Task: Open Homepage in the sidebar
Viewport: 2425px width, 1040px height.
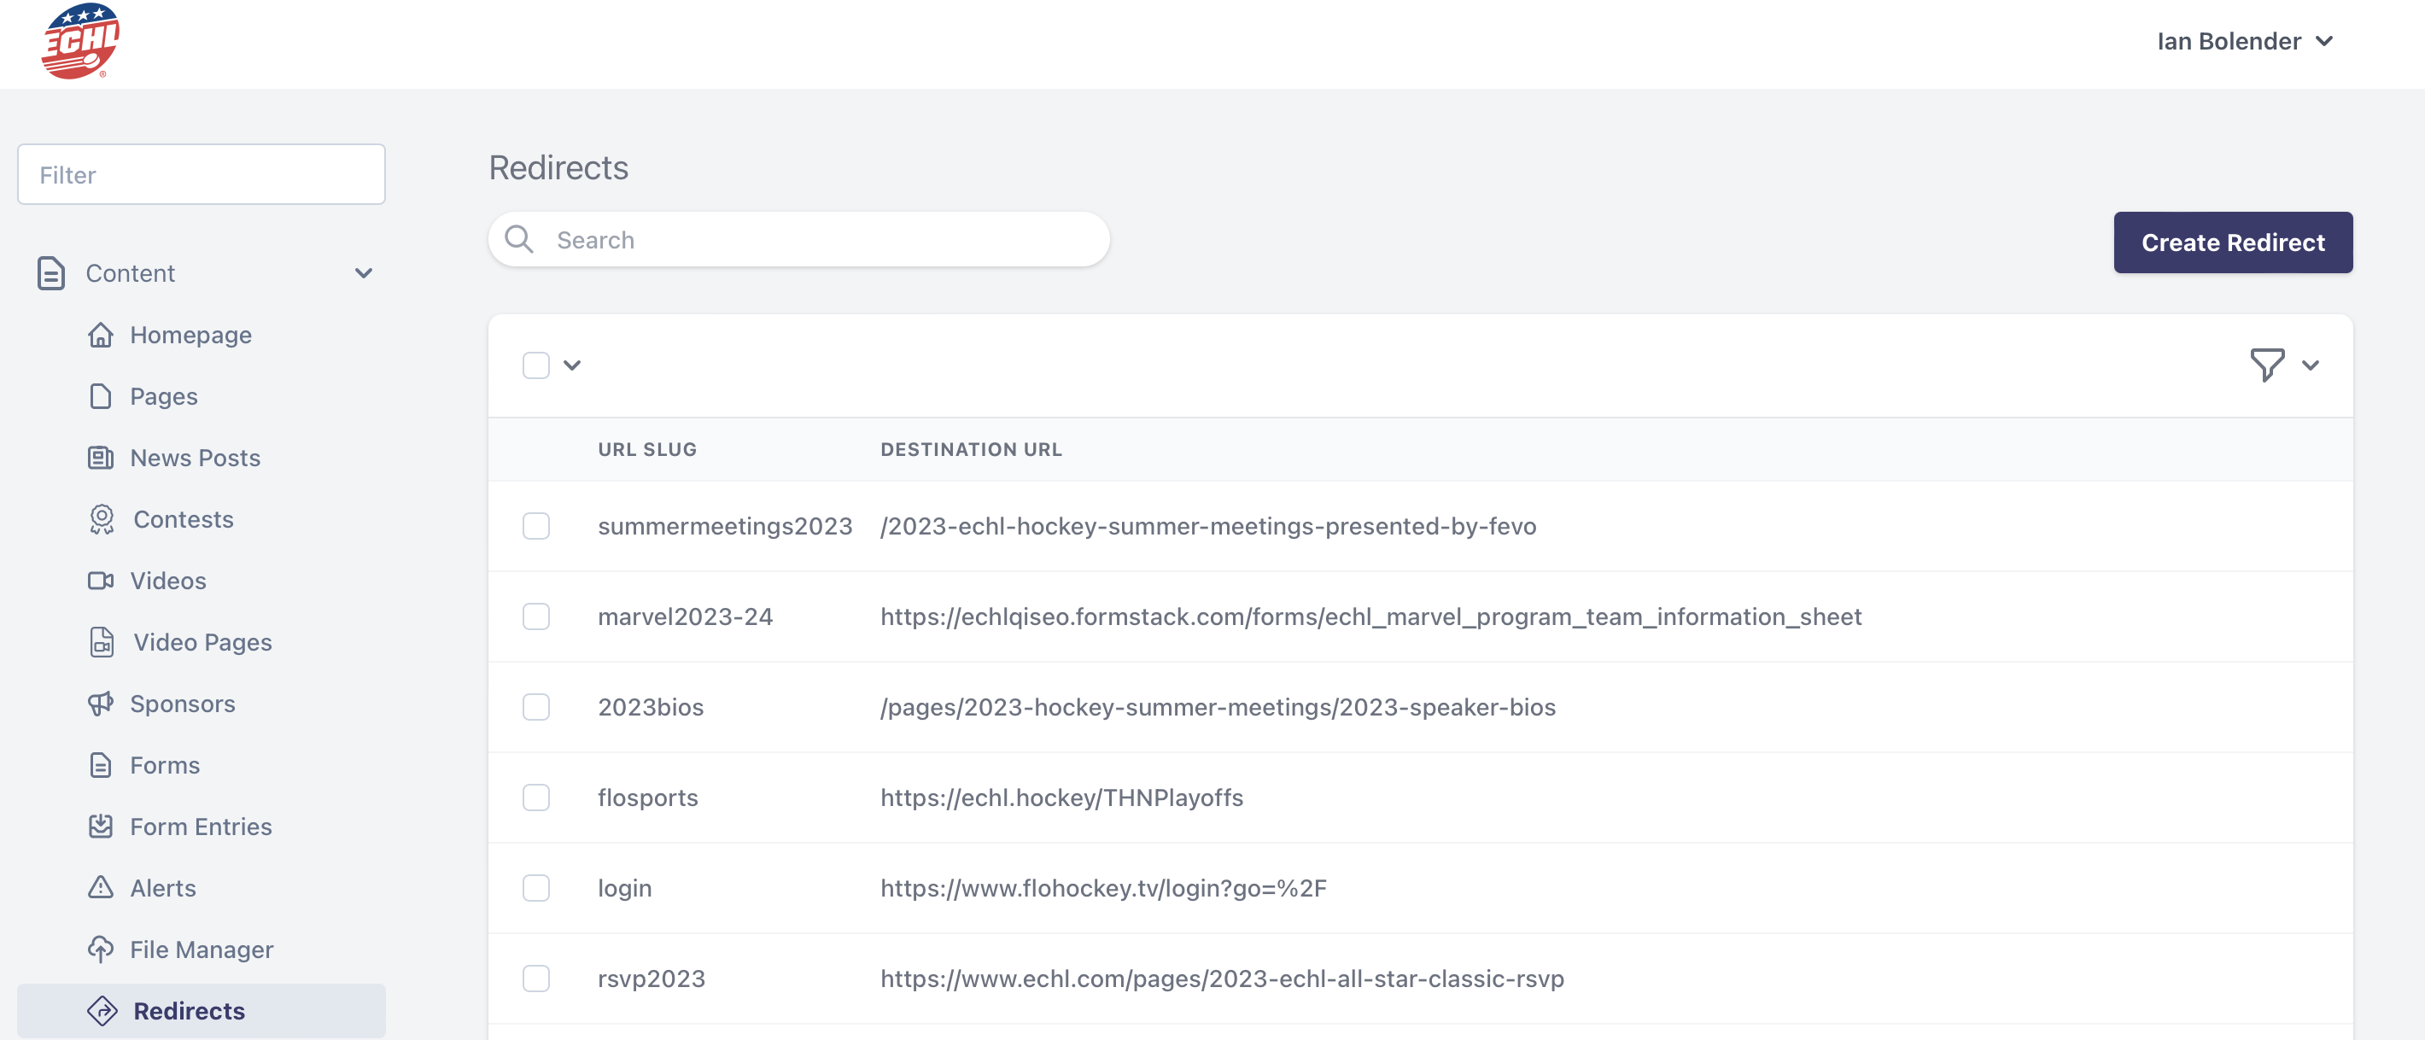Action: coord(190,335)
